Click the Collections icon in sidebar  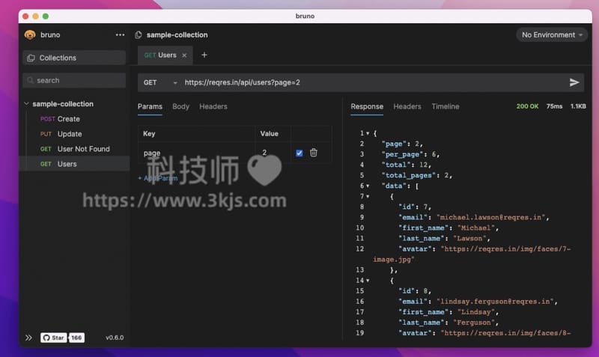pyautogui.click(x=31, y=58)
